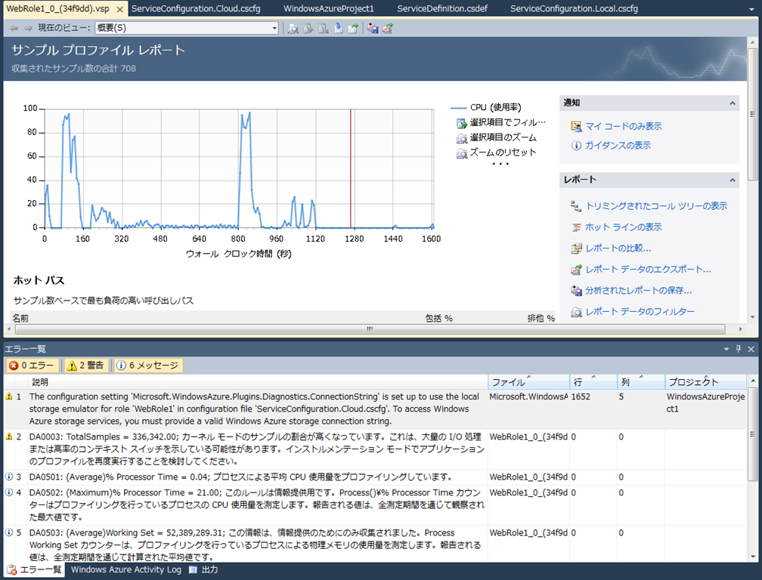Open the Windows Azure Activity Log tab
Viewport: 762px width, 580px height.
[125, 570]
